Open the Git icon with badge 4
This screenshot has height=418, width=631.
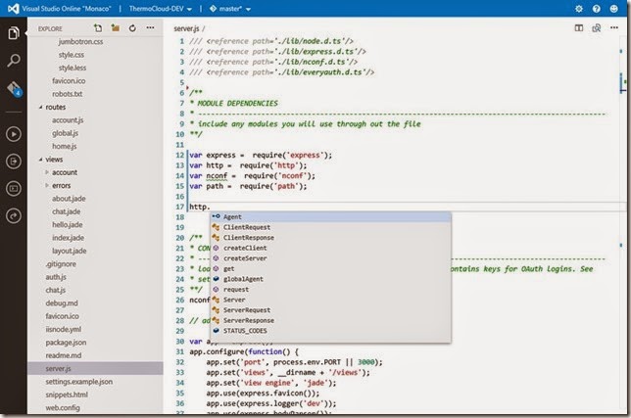tap(14, 89)
